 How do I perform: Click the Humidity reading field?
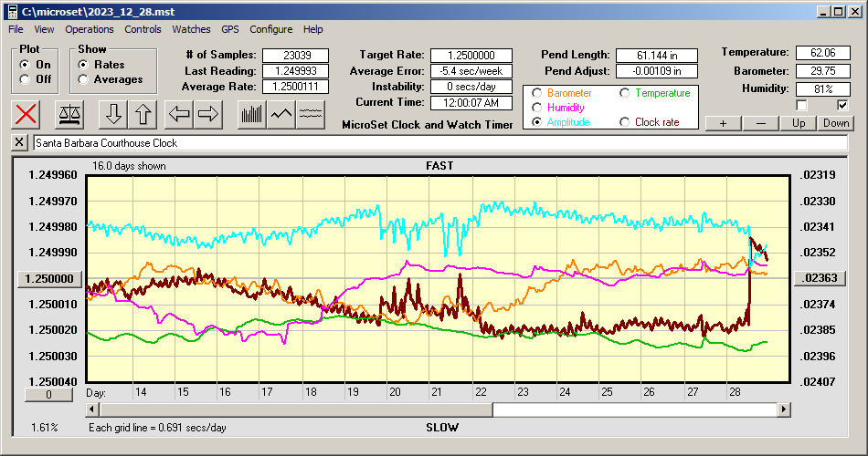click(x=822, y=89)
